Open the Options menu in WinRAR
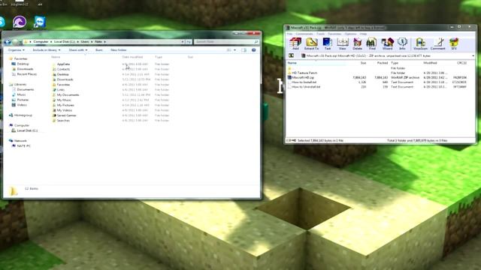 click(350, 34)
